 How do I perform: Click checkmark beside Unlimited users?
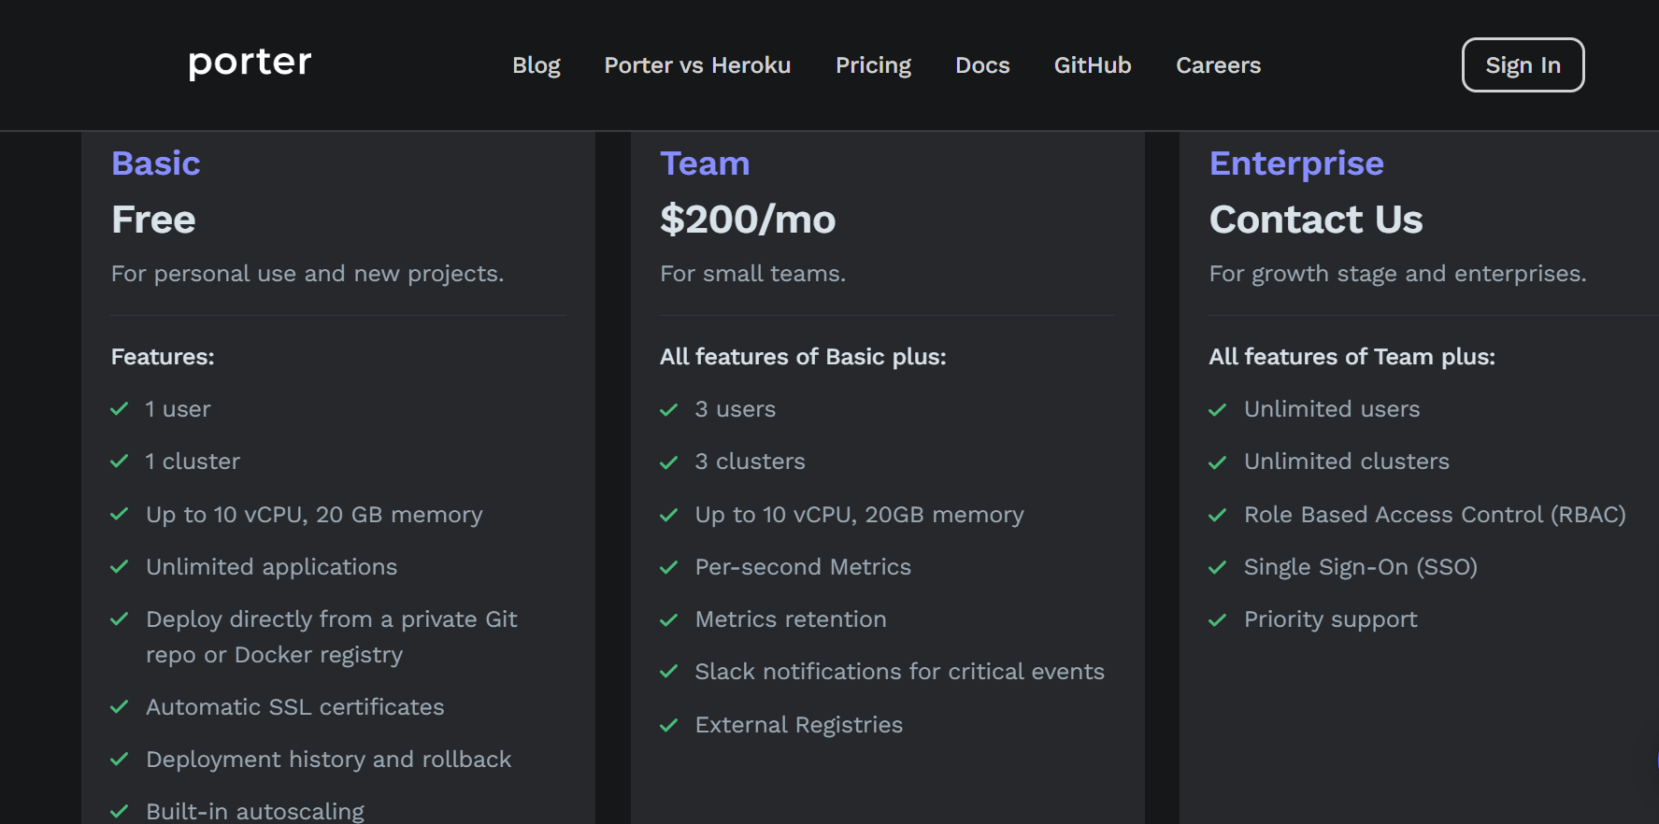tap(1217, 409)
